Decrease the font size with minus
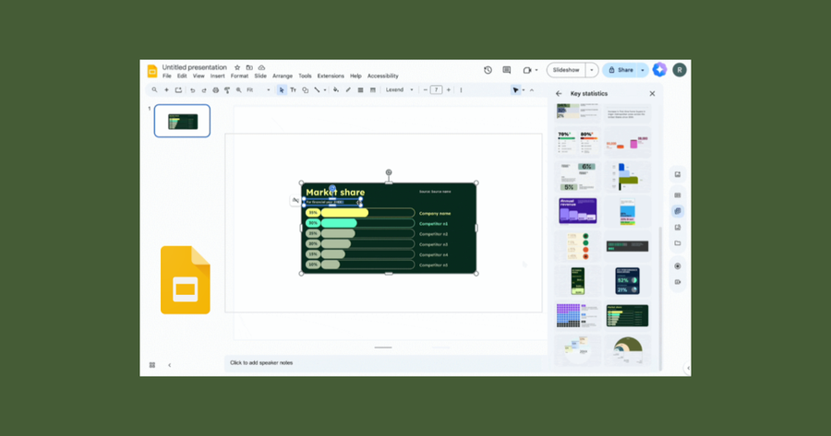The width and height of the screenshot is (831, 436). pyautogui.click(x=425, y=90)
